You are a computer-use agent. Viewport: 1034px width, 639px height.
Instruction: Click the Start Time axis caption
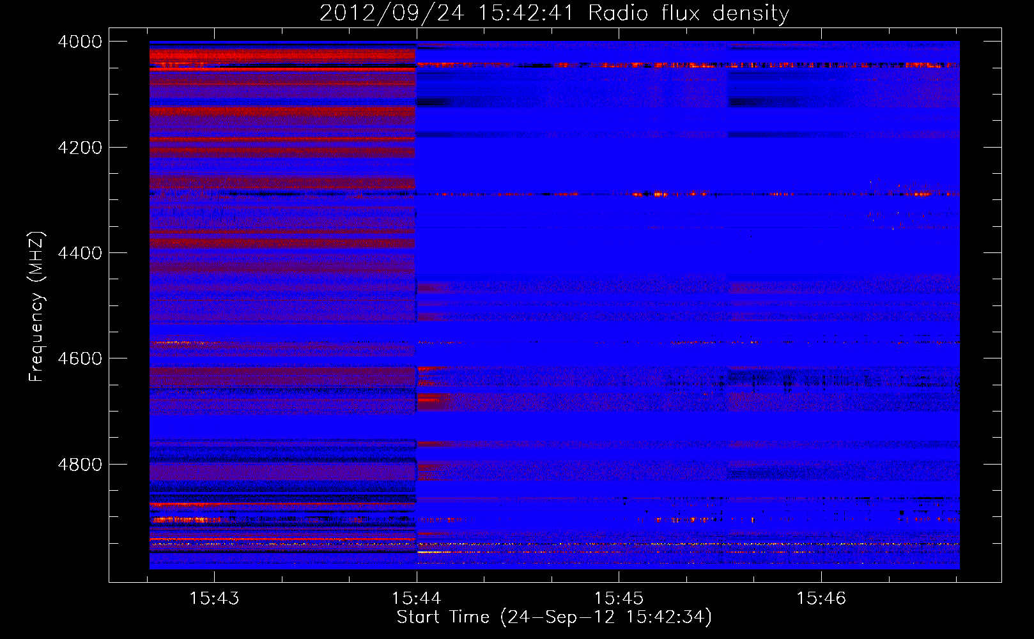point(554,617)
